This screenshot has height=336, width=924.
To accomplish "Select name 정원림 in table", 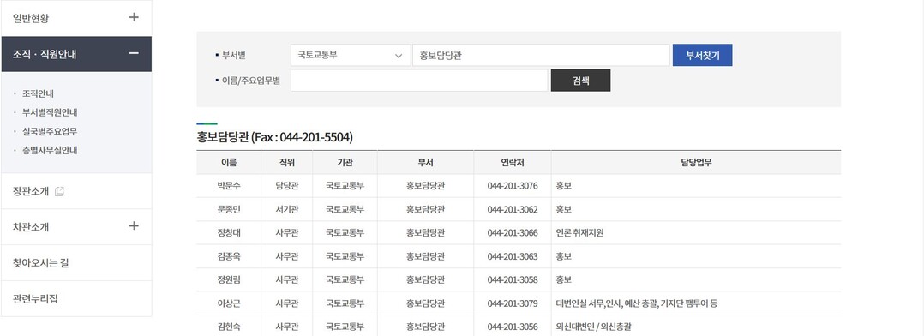I will (x=229, y=280).
